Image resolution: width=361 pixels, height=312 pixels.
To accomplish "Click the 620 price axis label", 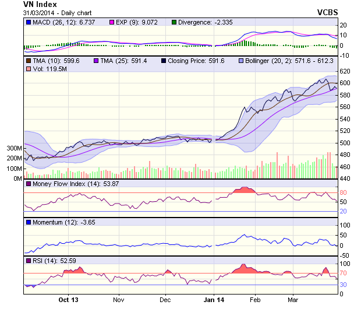I will point(345,71).
